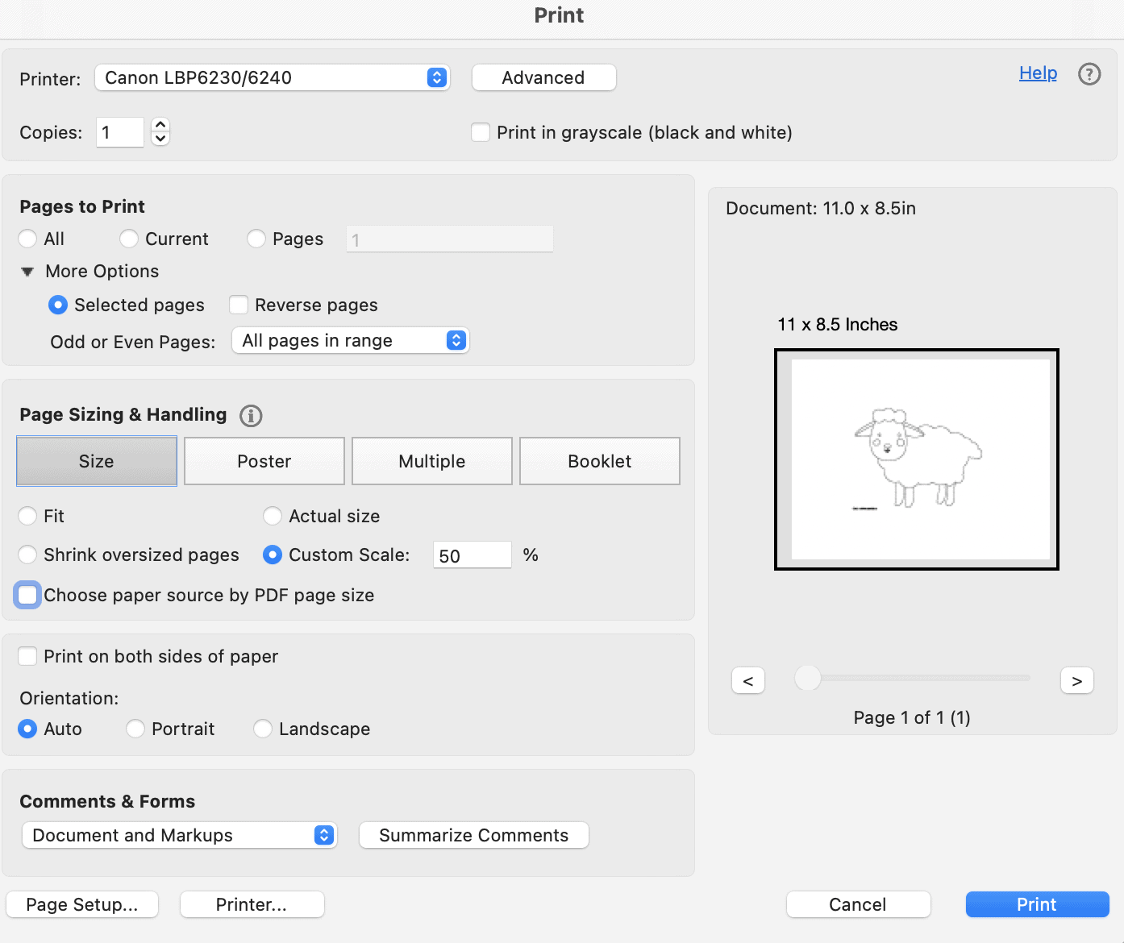Click the Pages range input field
The width and height of the screenshot is (1124, 943).
point(450,239)
